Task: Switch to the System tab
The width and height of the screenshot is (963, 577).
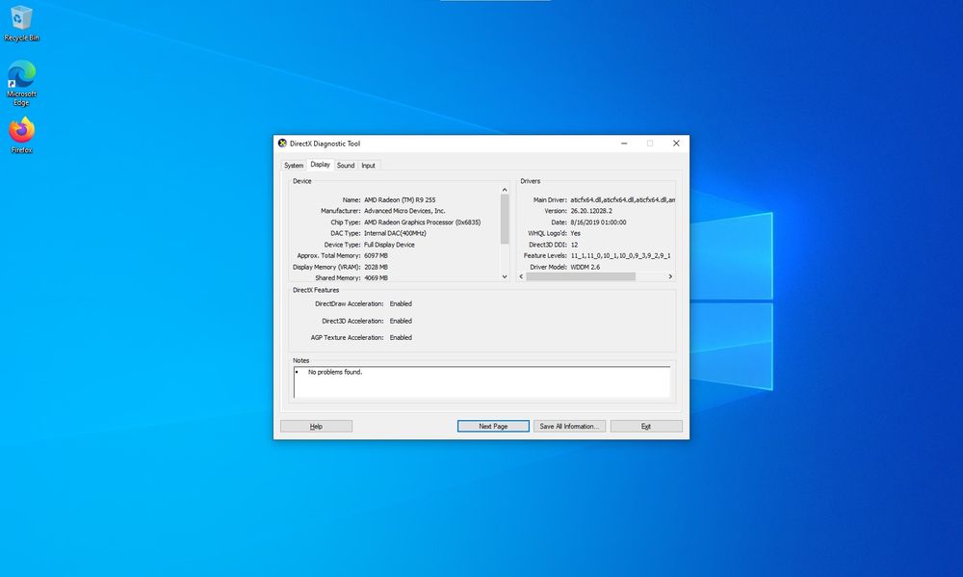Action: point(294,166)
